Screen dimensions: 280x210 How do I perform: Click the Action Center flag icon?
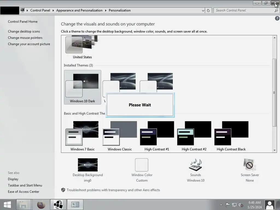(227, 205)
